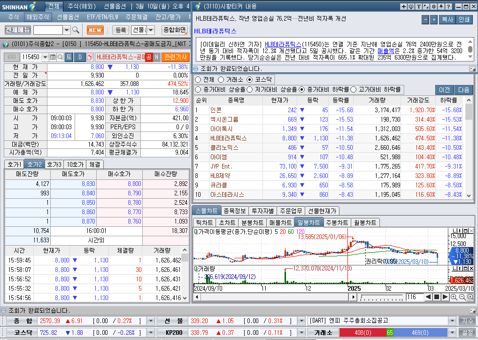
Task: Click the 0 icon in 시황티커 title bar
Action: pos(433,7)
